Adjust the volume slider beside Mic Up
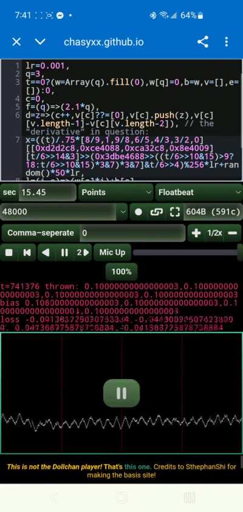This screenshot has height=512, width=243. pos(188,252)
